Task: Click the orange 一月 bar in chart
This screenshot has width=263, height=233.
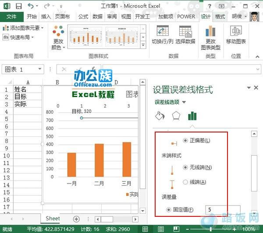Action: click(71, 165)
